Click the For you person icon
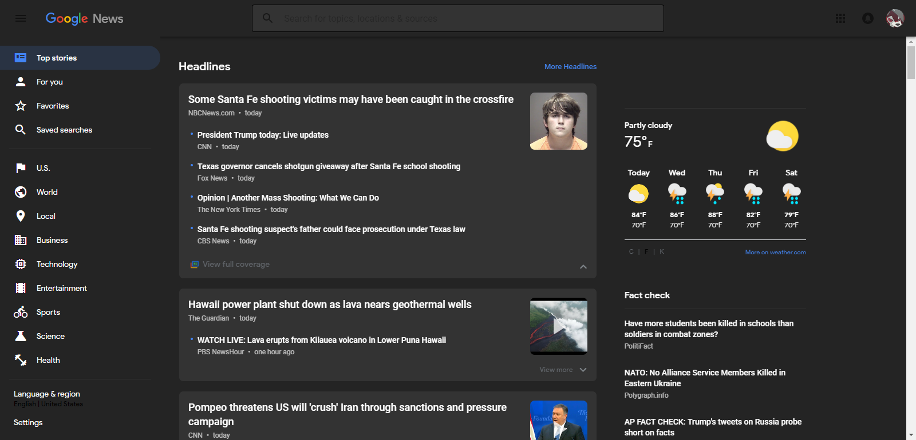 pos(21,82)
